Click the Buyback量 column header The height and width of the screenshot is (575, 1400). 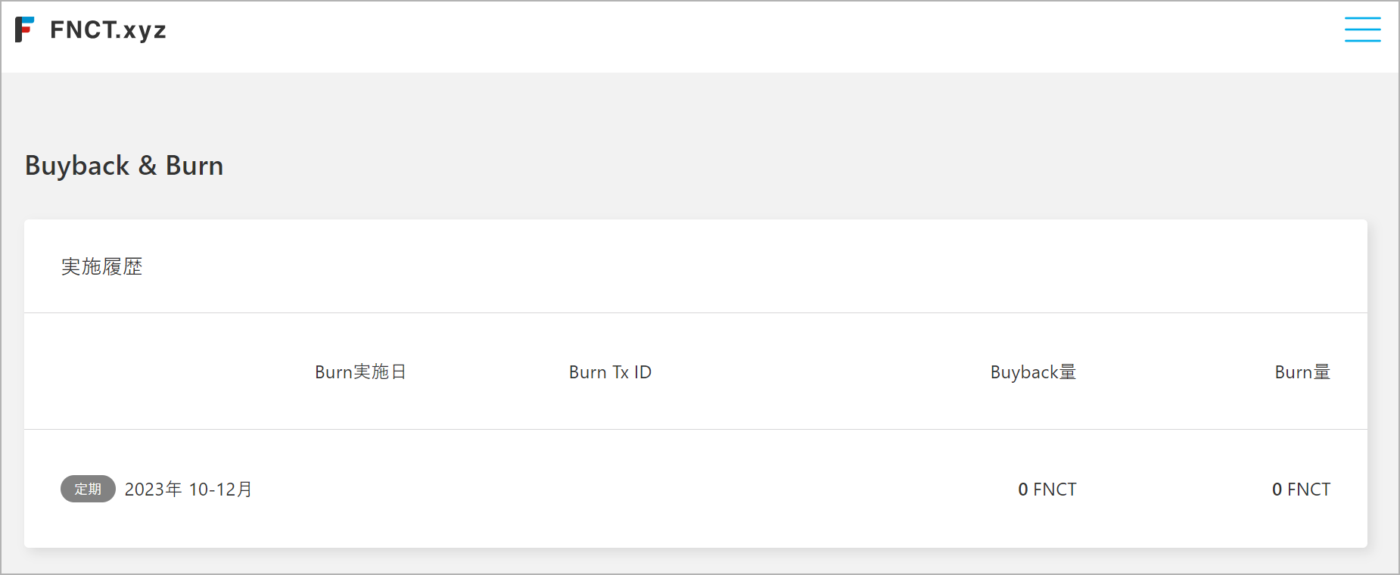pos(1033,372)
